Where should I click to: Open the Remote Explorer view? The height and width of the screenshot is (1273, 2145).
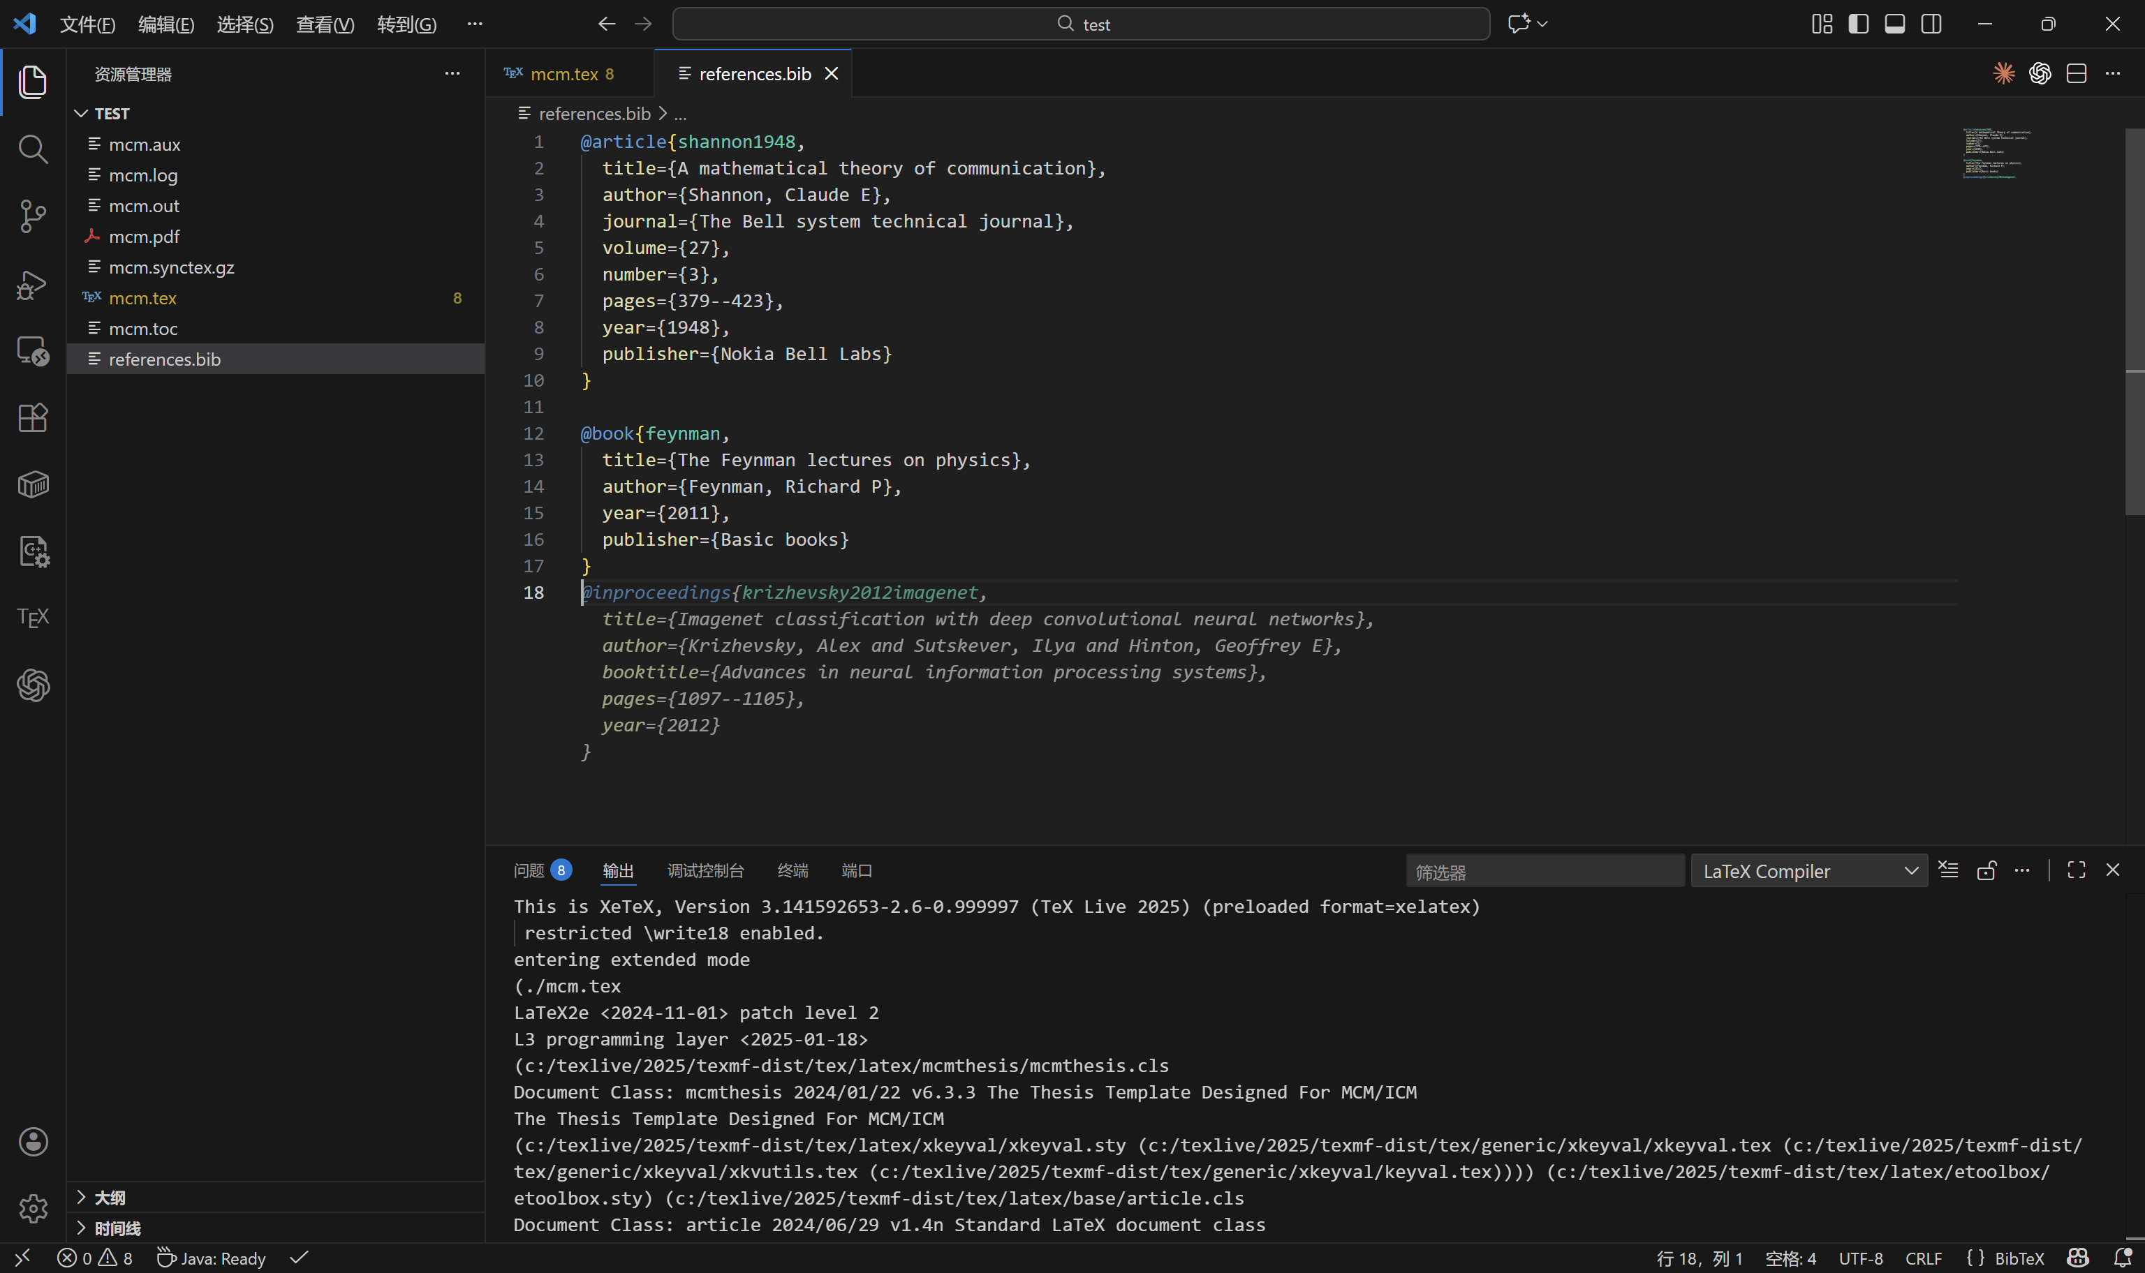33,351
